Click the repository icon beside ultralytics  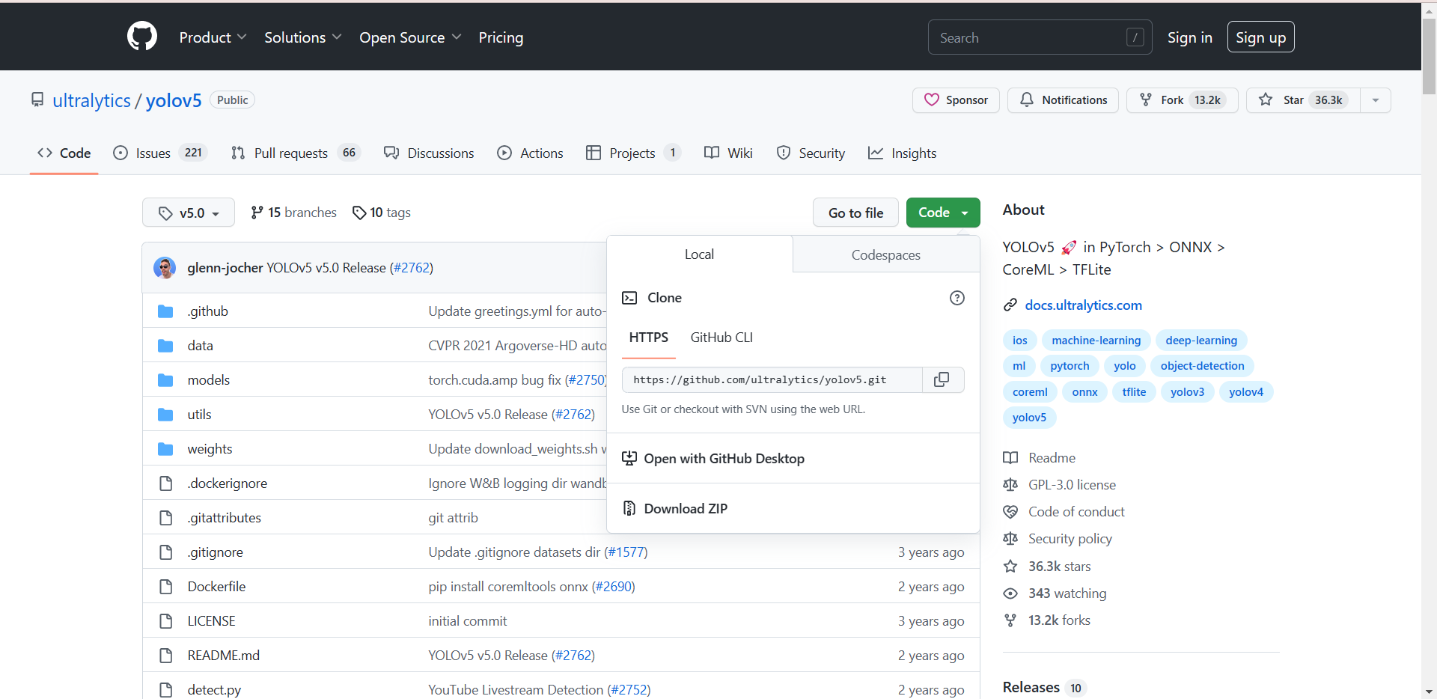pyautogui.click(x=37, y=100)
